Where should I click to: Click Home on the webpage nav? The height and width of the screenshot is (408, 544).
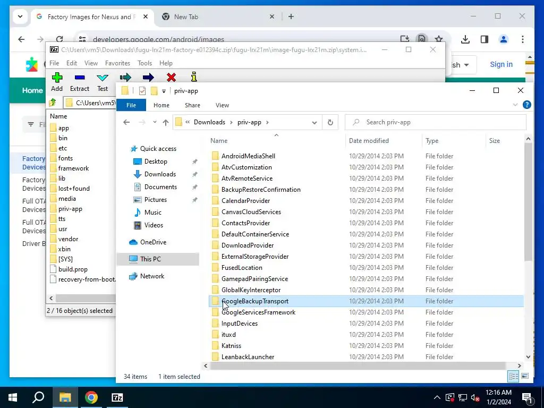tap(32, 90)
